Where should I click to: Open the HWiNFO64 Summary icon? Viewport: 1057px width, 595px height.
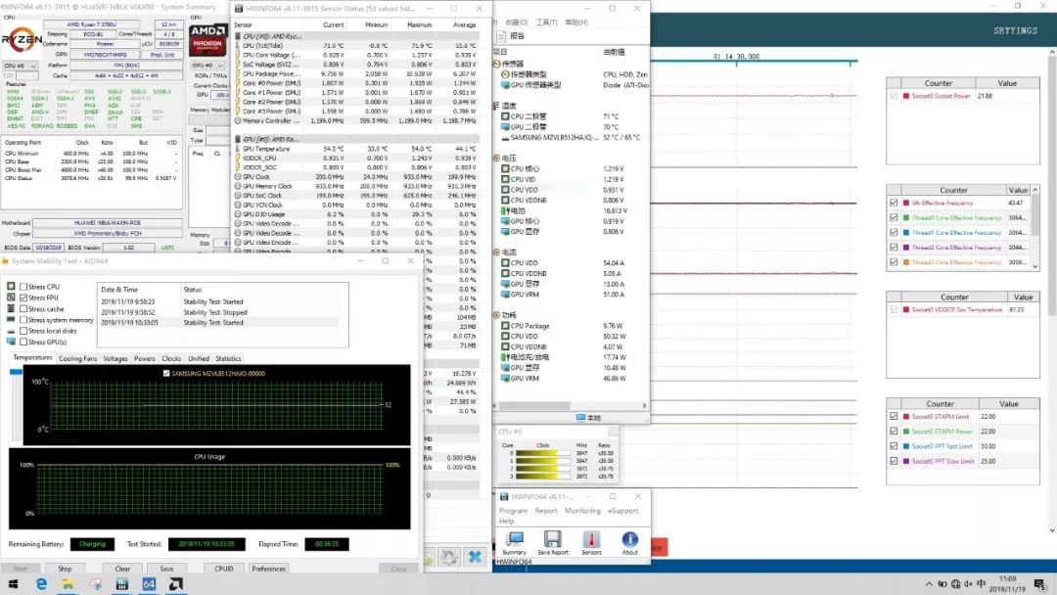(514, 541)
